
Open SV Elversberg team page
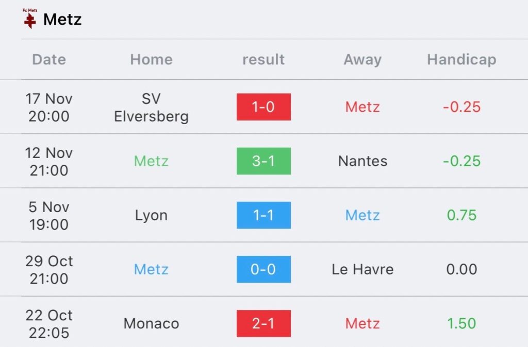pos(151,108)
